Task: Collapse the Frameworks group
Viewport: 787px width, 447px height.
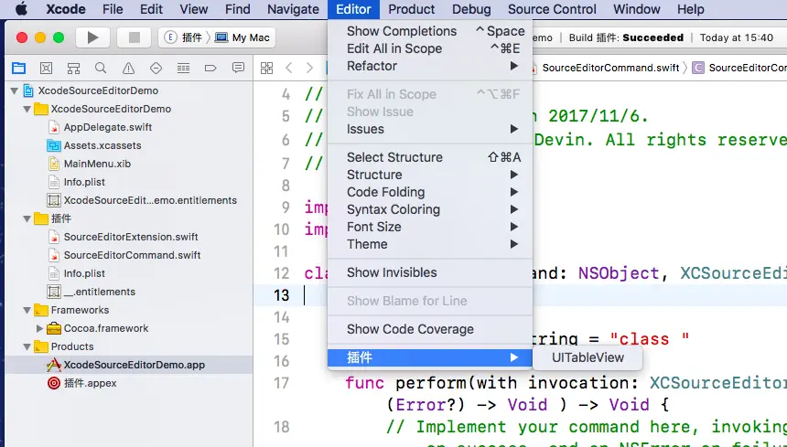Action: pos(27,310)
